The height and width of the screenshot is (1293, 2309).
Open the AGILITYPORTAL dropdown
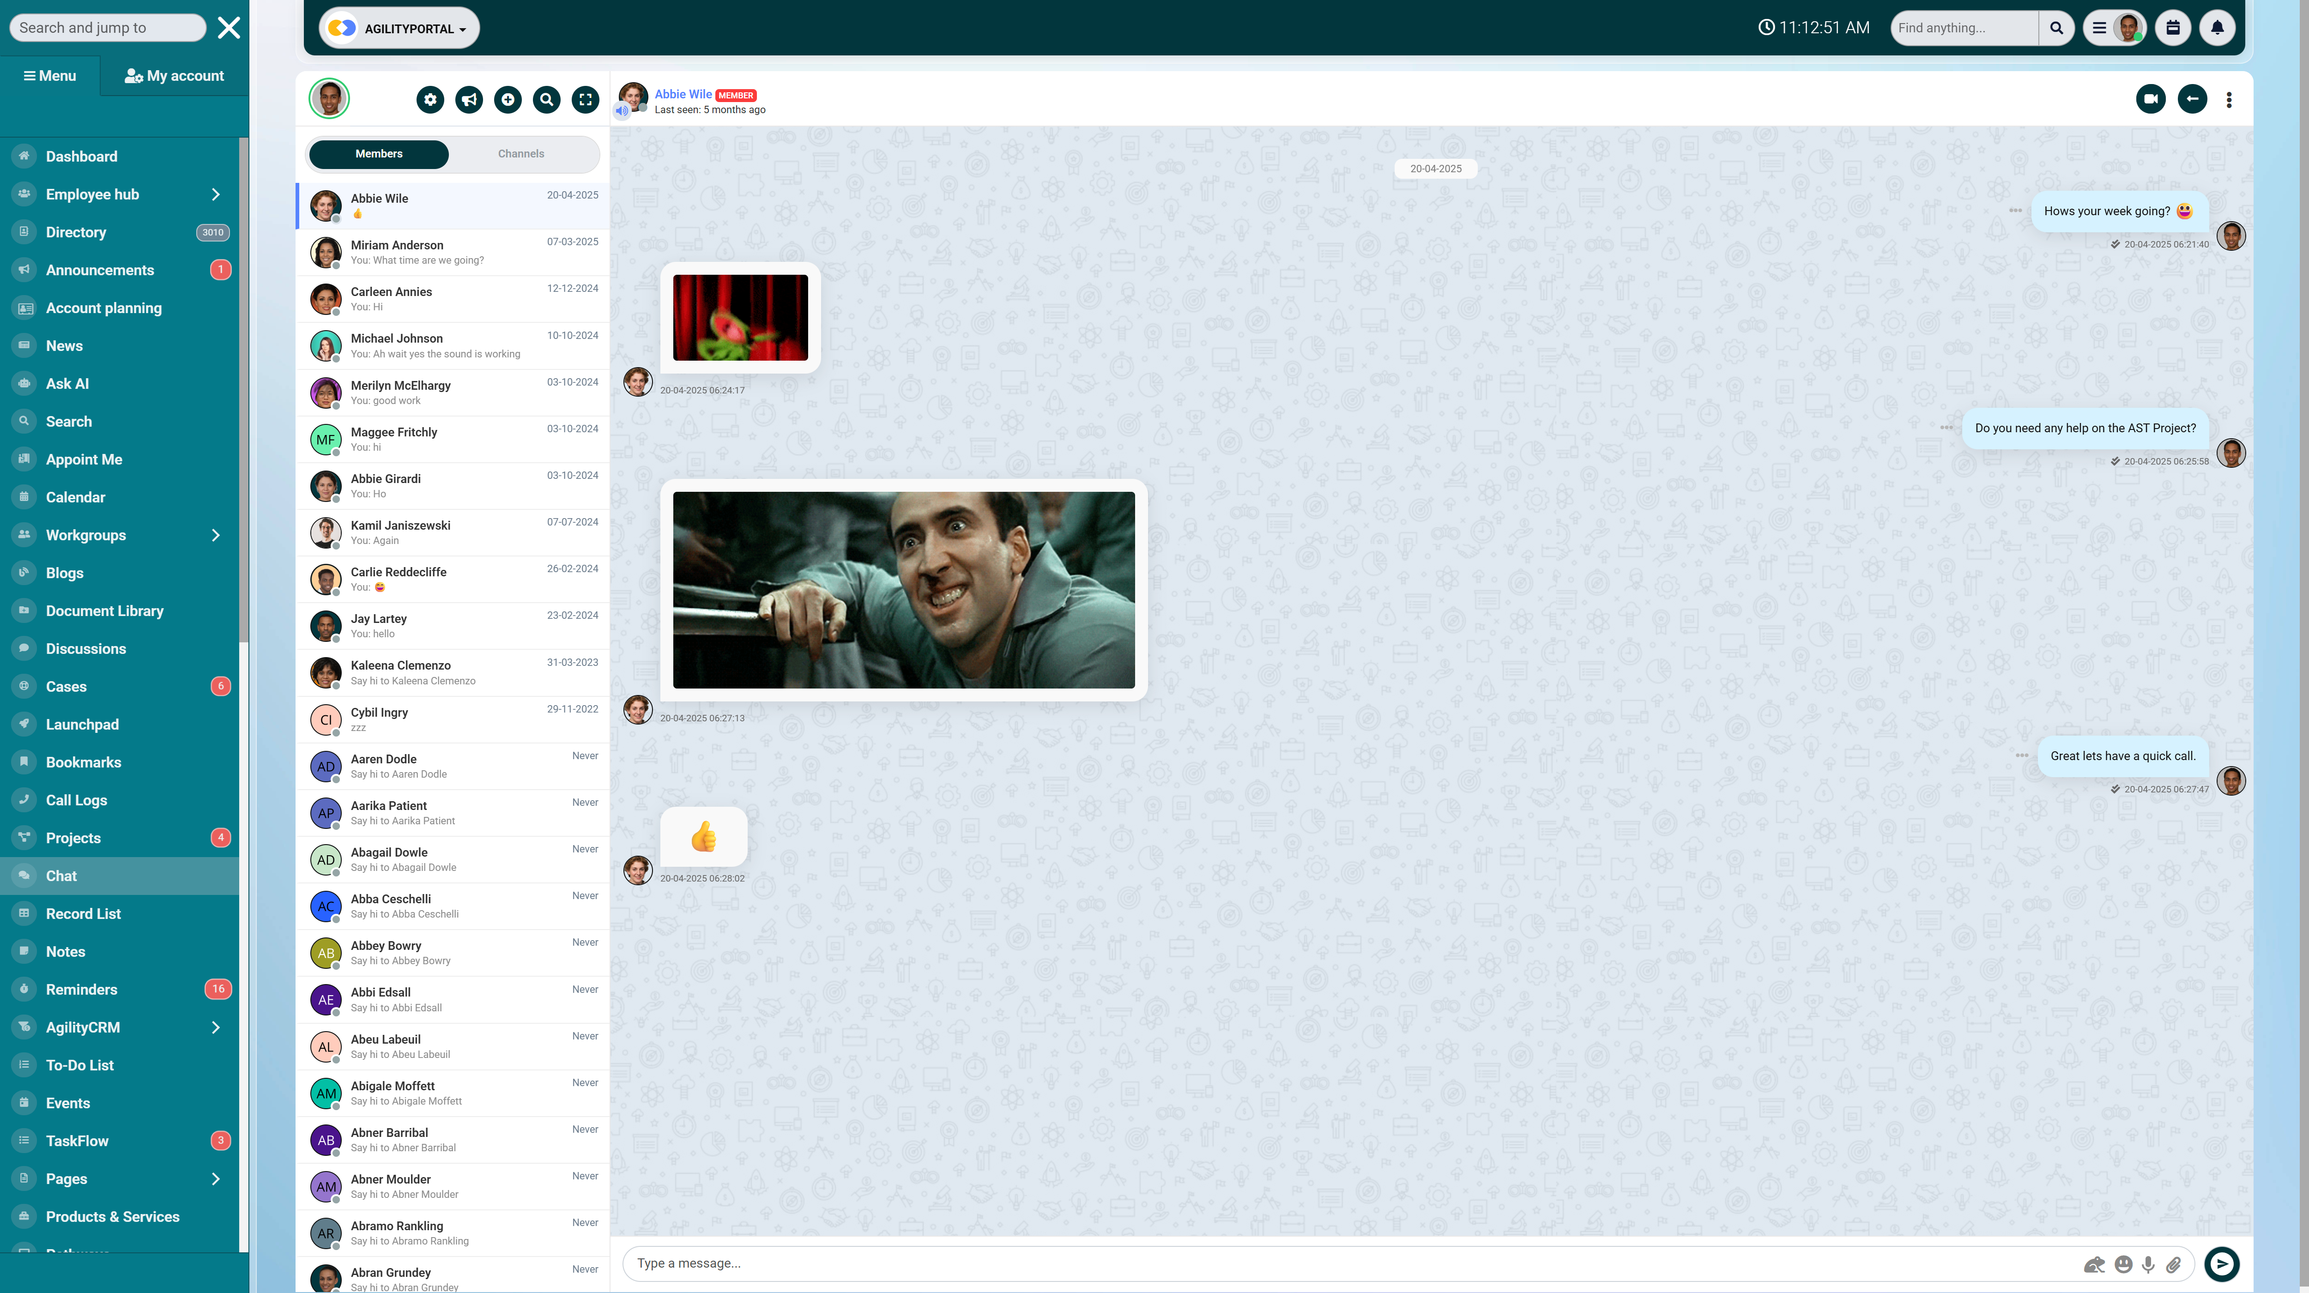pyautogui.click(x=400, y=29)
